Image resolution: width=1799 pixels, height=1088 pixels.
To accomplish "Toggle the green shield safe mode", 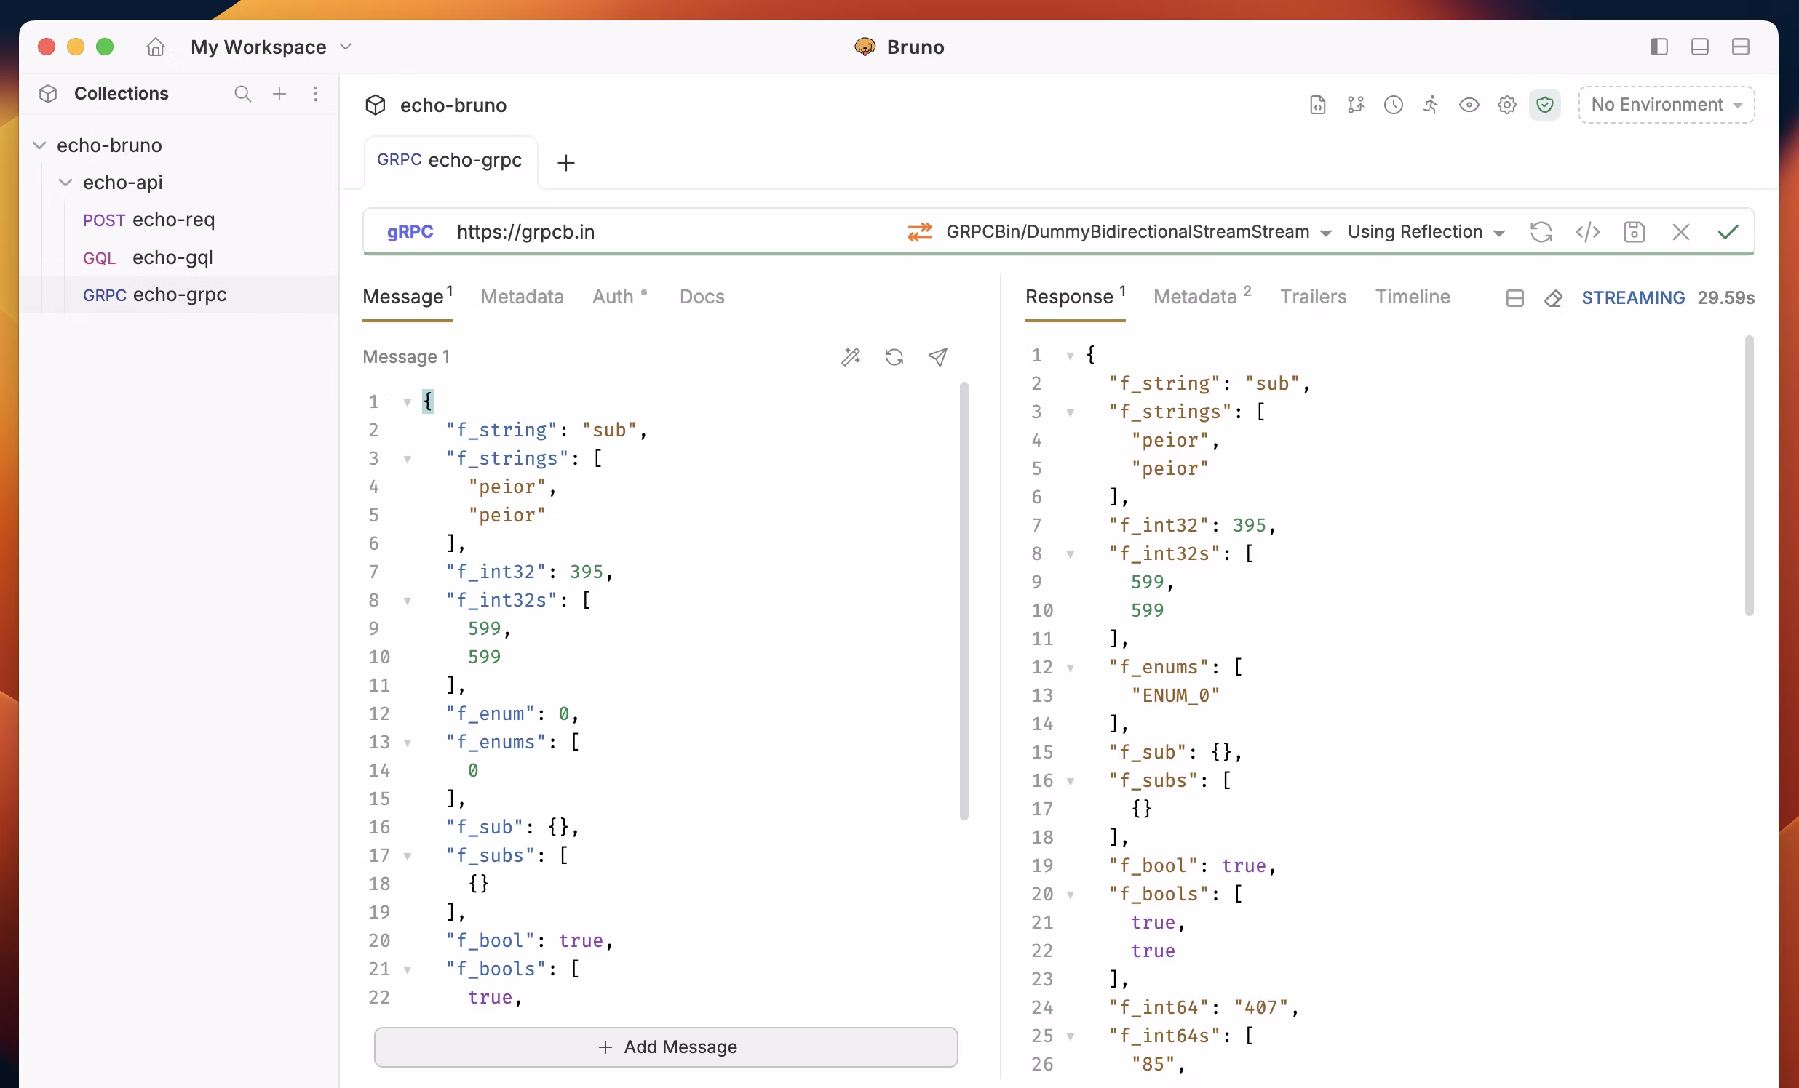I will coord(1545,105).
